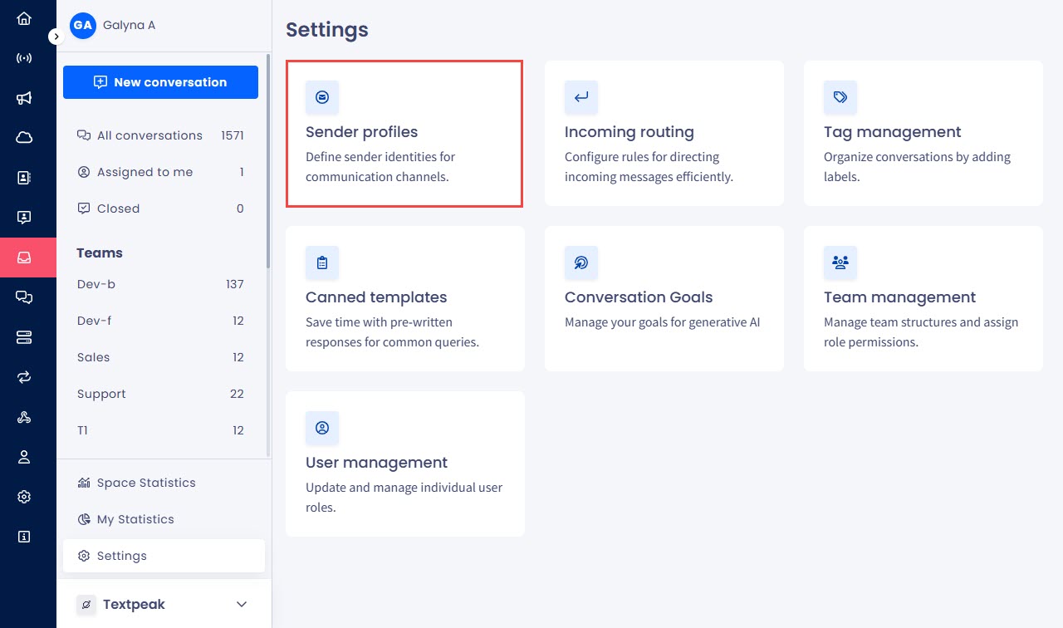Open the Incoming routing card
1063x628 pixels.
coord(664,133)
